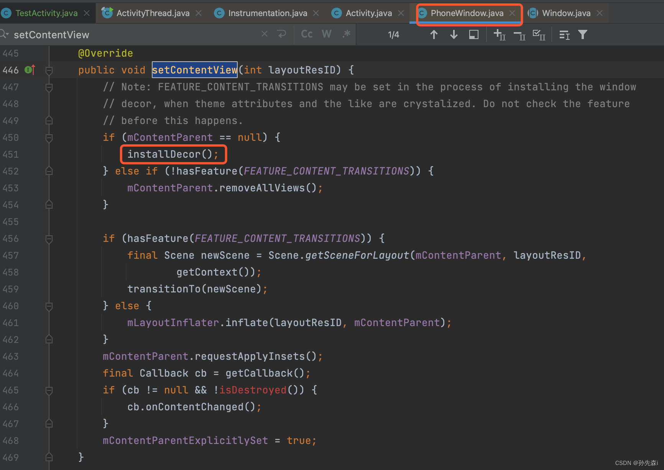
Task: Click the new line icon in the search field
Action: pos(282,34)
